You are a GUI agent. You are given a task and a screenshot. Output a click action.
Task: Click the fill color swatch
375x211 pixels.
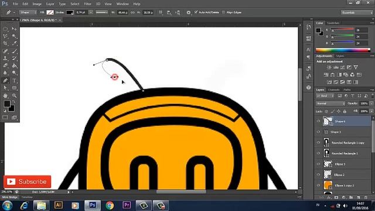(x=50, y=12)
